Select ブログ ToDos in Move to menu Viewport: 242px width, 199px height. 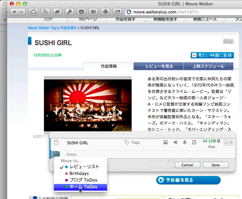pyautogui.click(x=80, y=180)
